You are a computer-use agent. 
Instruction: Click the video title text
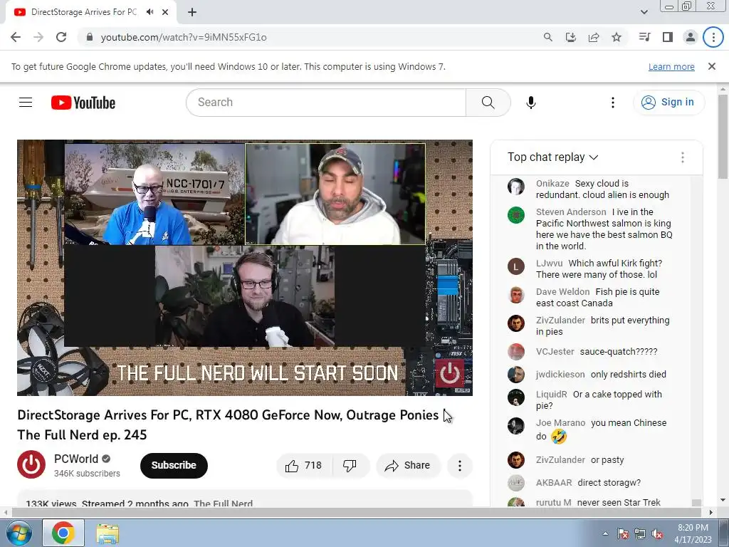(x=228, y=424)
